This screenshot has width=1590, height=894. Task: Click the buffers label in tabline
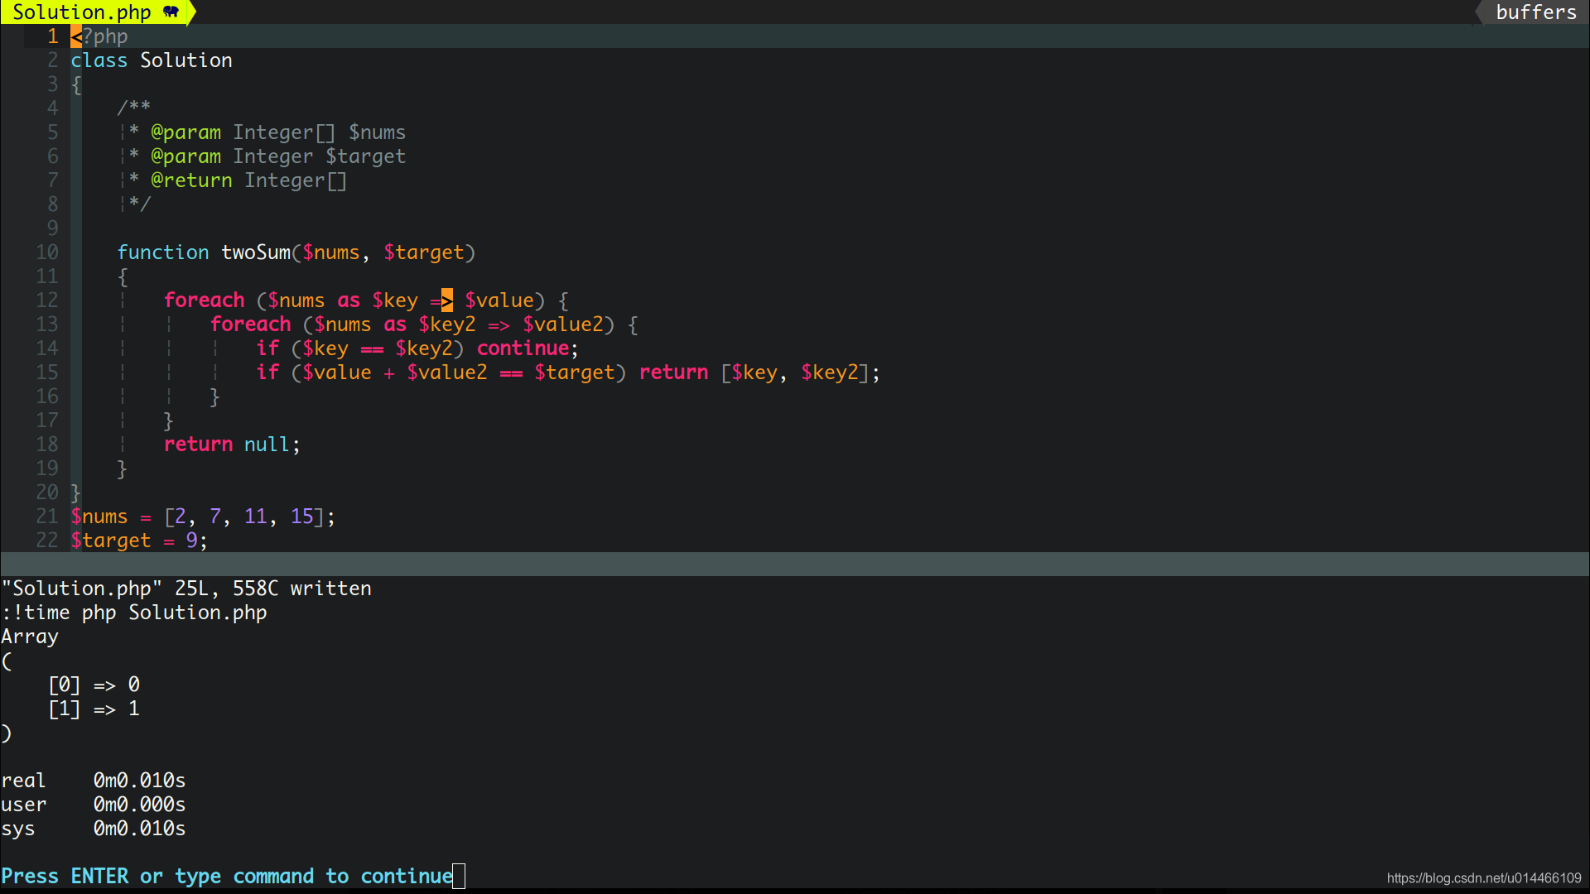[x=1536, y=12]
